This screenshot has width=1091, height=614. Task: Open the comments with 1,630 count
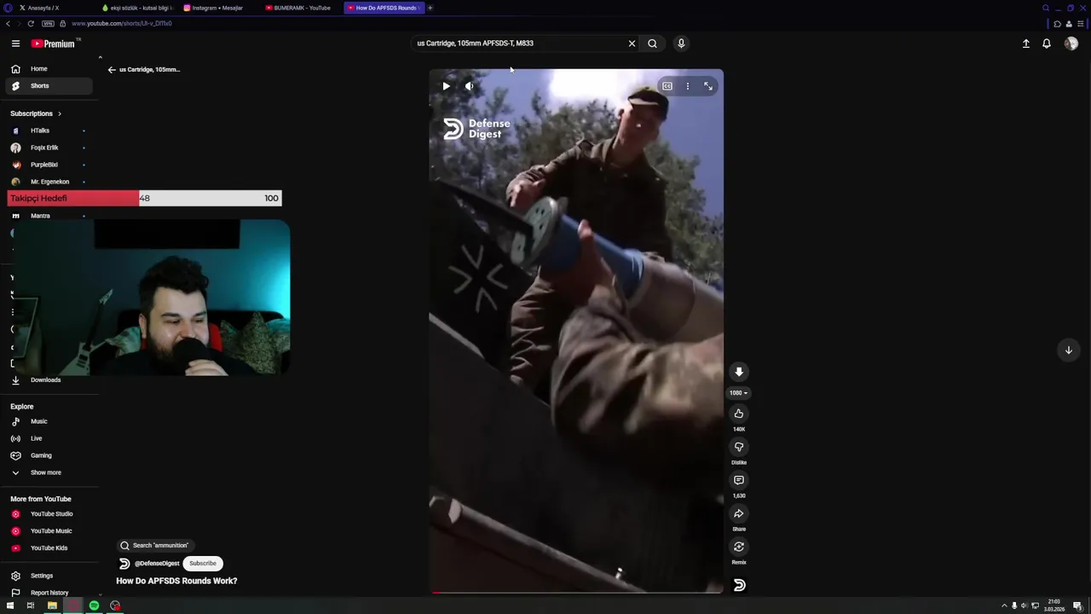739,480
